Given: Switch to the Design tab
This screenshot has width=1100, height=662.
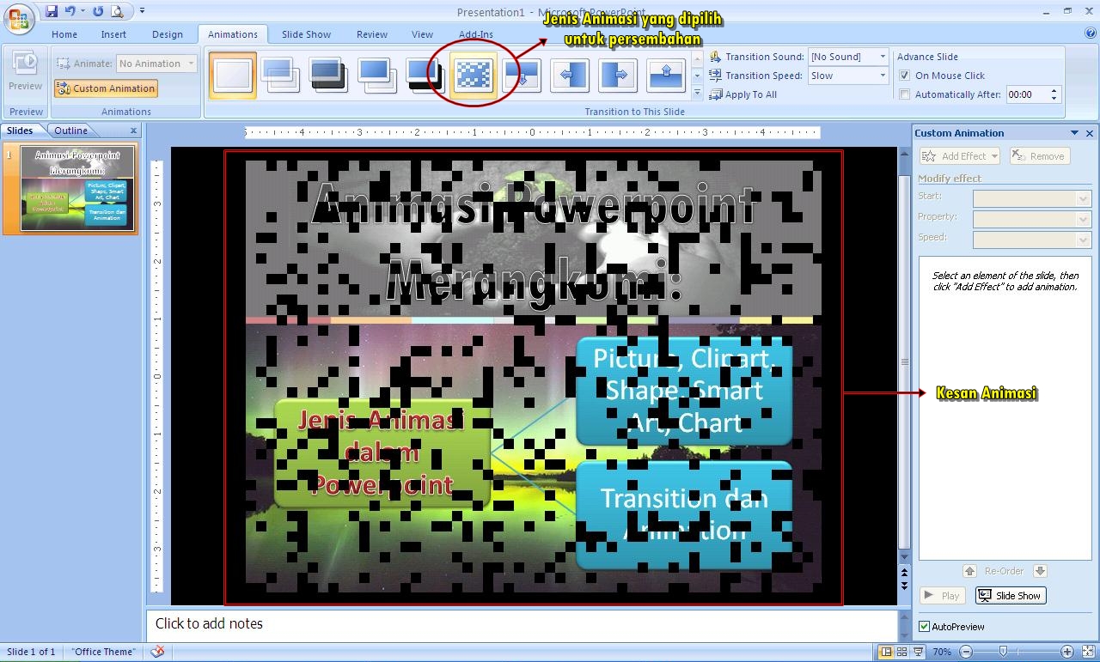Looking at the screenshot, I should pos(168,34).
